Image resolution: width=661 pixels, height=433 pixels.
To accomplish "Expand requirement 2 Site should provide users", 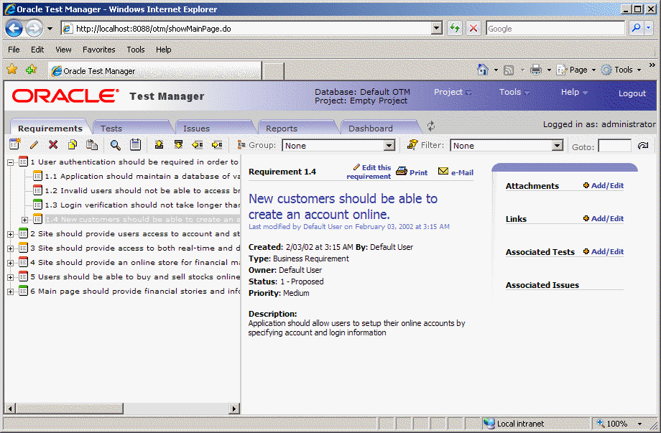I will click(x=11, y=234).
